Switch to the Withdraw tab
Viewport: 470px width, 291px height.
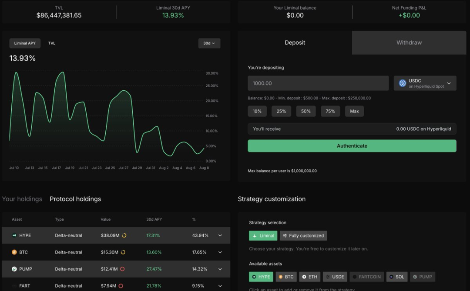(409, 42)
